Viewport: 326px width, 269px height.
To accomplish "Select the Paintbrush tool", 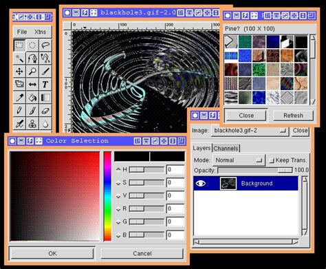I will coord(32,111).
